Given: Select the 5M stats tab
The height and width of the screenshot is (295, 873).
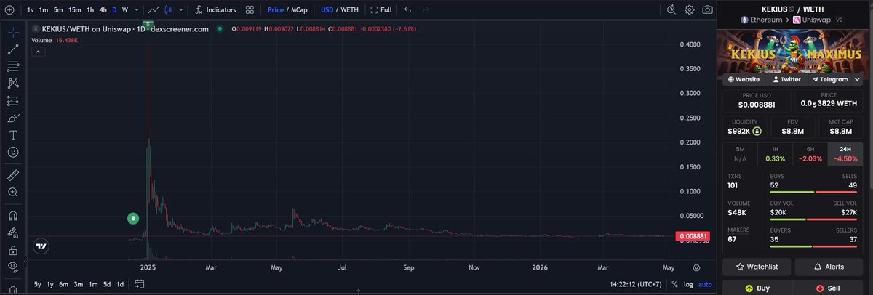Looking at the screenshot, I should (740, 153).
